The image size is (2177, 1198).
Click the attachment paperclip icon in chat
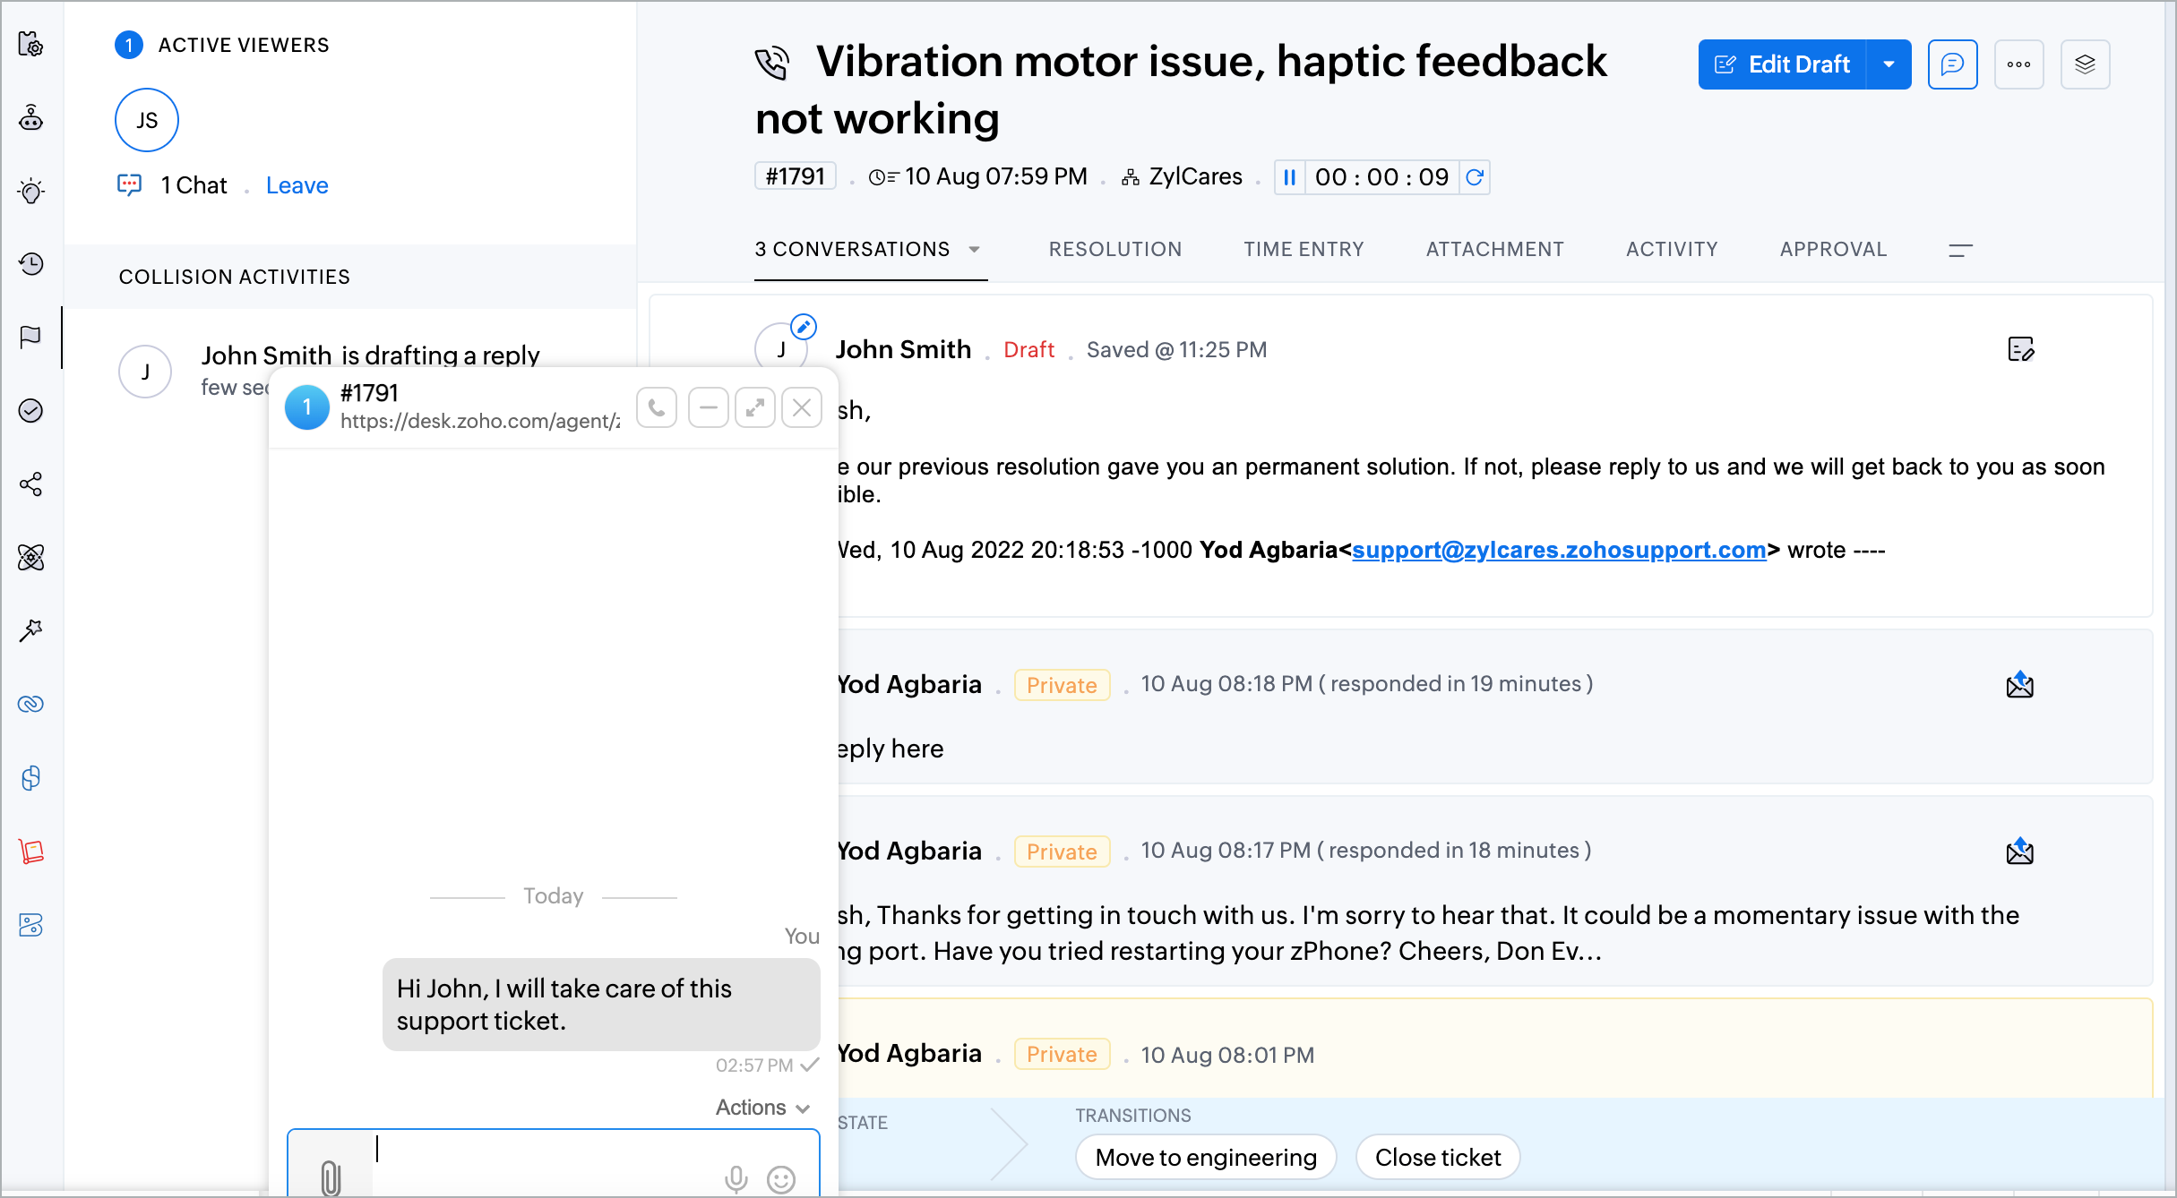[x=331, y=1177]
